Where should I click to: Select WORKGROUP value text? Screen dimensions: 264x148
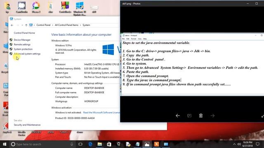[x=91, y=102]
